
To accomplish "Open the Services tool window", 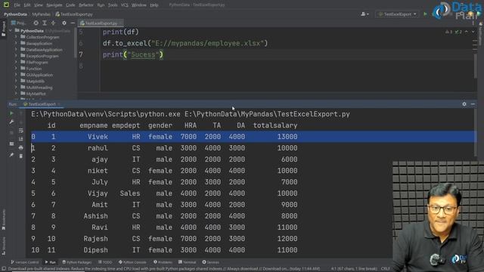I will [210, 262].
